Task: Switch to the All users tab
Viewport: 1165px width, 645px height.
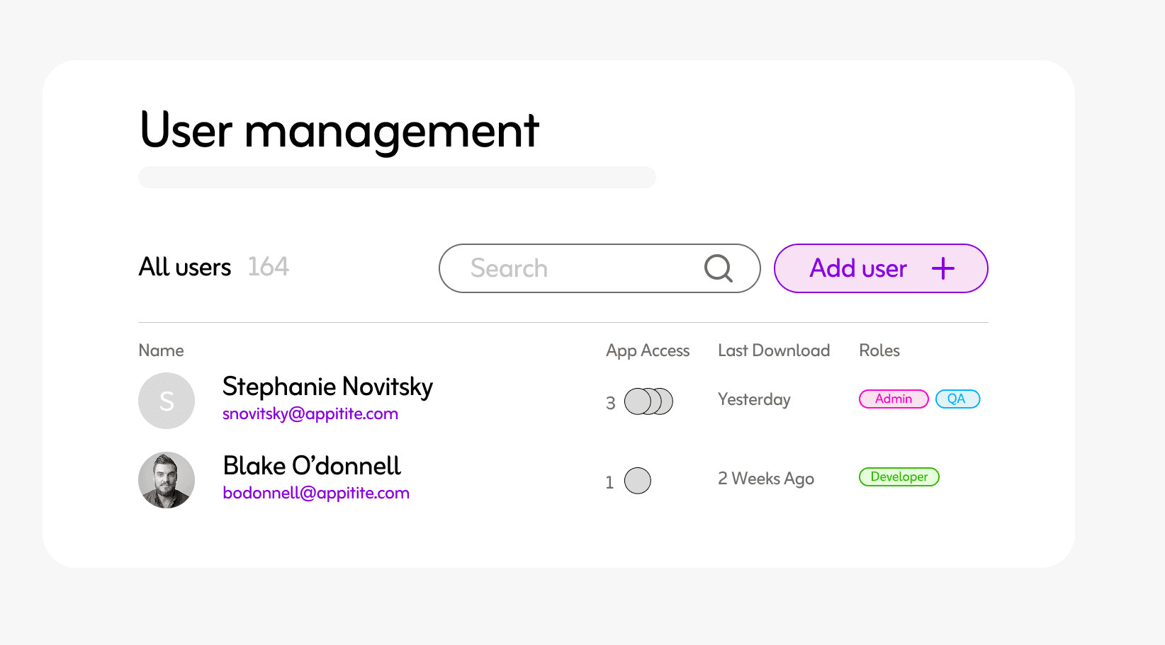Action: (184, 267)
